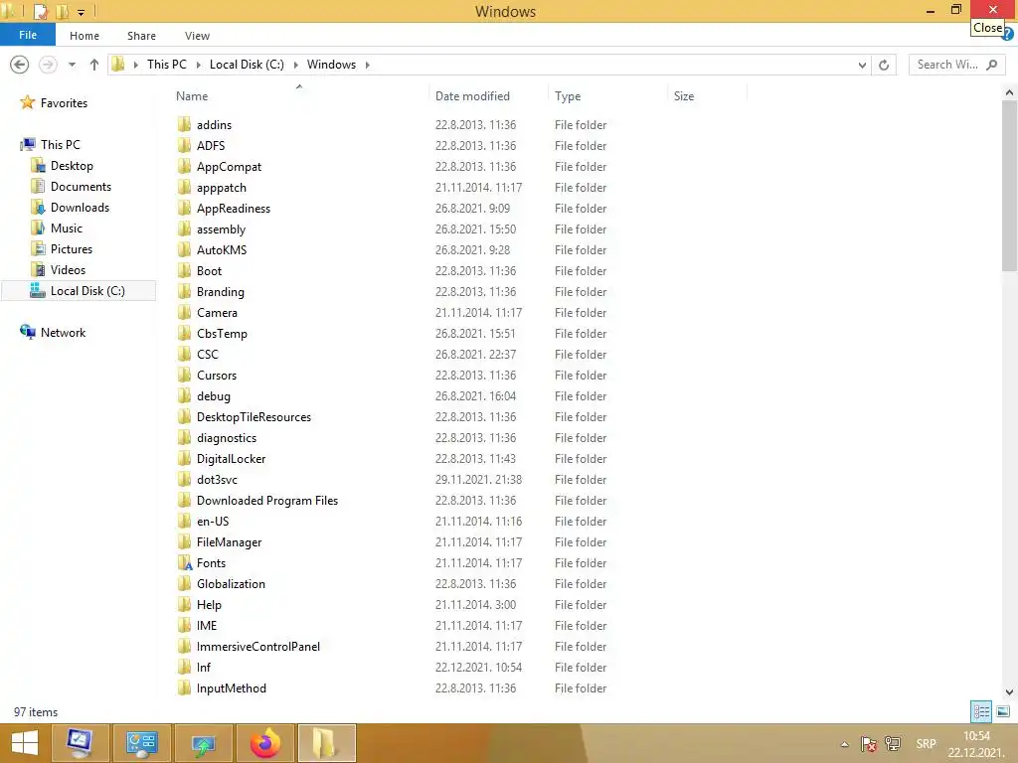Select the AppReadiness folder
Screen dimensions: 1018x763
pos(234,209)
